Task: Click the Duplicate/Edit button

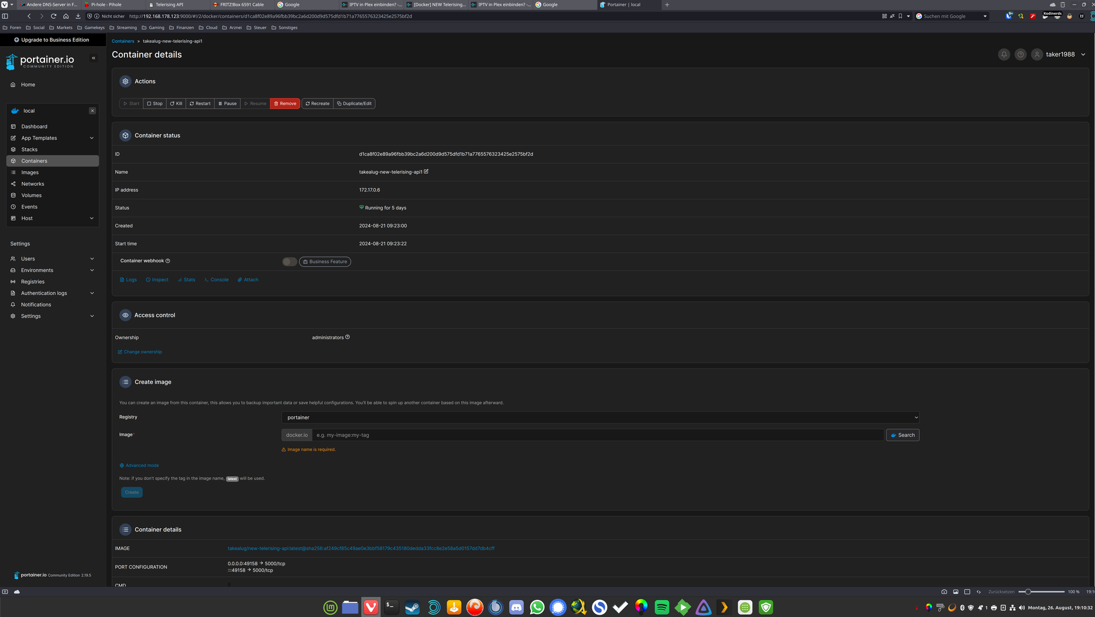Action: [x=354, y=104]
